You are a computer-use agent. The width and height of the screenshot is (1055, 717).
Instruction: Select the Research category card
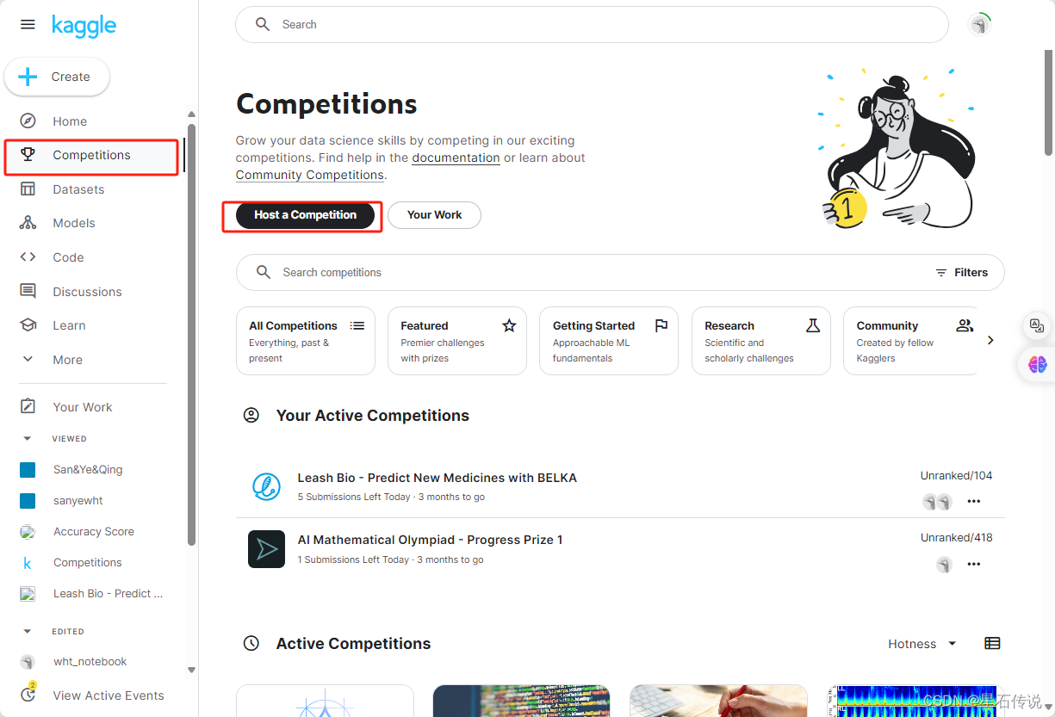761,341
